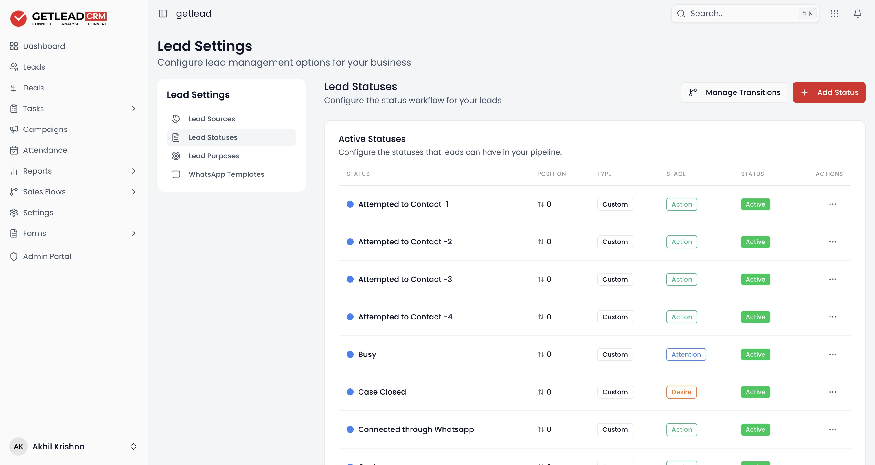Click the getlead workspace title
Viewport: 875px width, 465px height.
[194, 14]
